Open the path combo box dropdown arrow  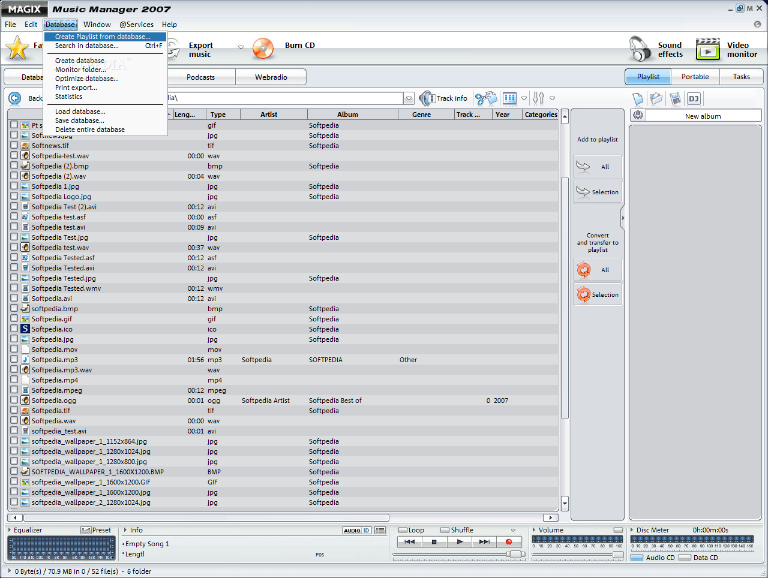(x=409, y=98)
